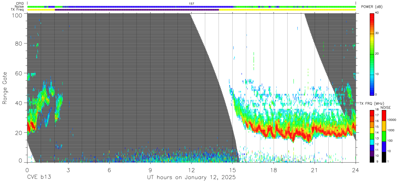The width and height of the screenshot is (400, 184).
Task: Click the hour 3 tick label
Action: pos(68,170)
